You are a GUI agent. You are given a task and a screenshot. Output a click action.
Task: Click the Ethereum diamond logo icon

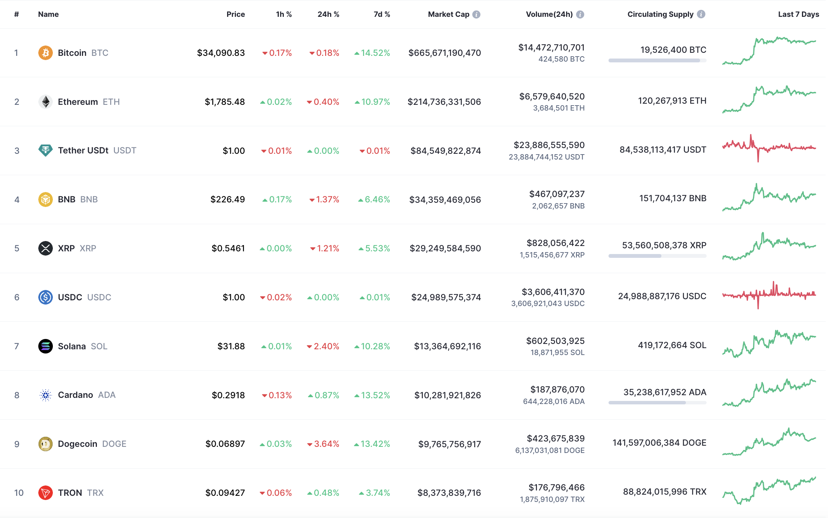pos(45,102)
